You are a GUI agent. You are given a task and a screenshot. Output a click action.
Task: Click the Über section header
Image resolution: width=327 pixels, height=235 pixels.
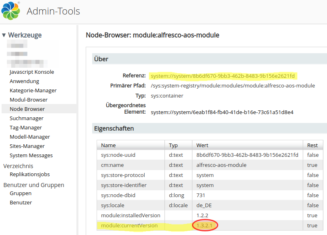(x=209, y=59)
